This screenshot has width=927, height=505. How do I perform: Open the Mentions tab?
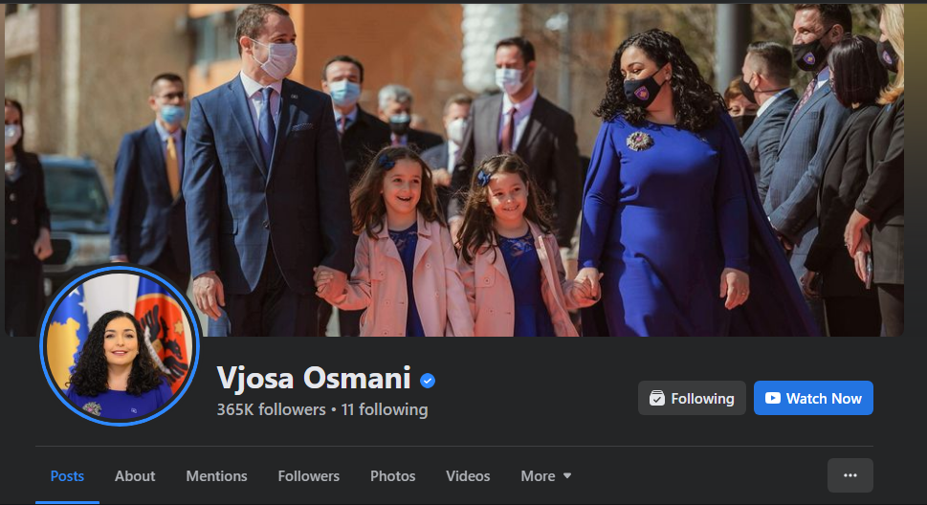click(216, 476)
